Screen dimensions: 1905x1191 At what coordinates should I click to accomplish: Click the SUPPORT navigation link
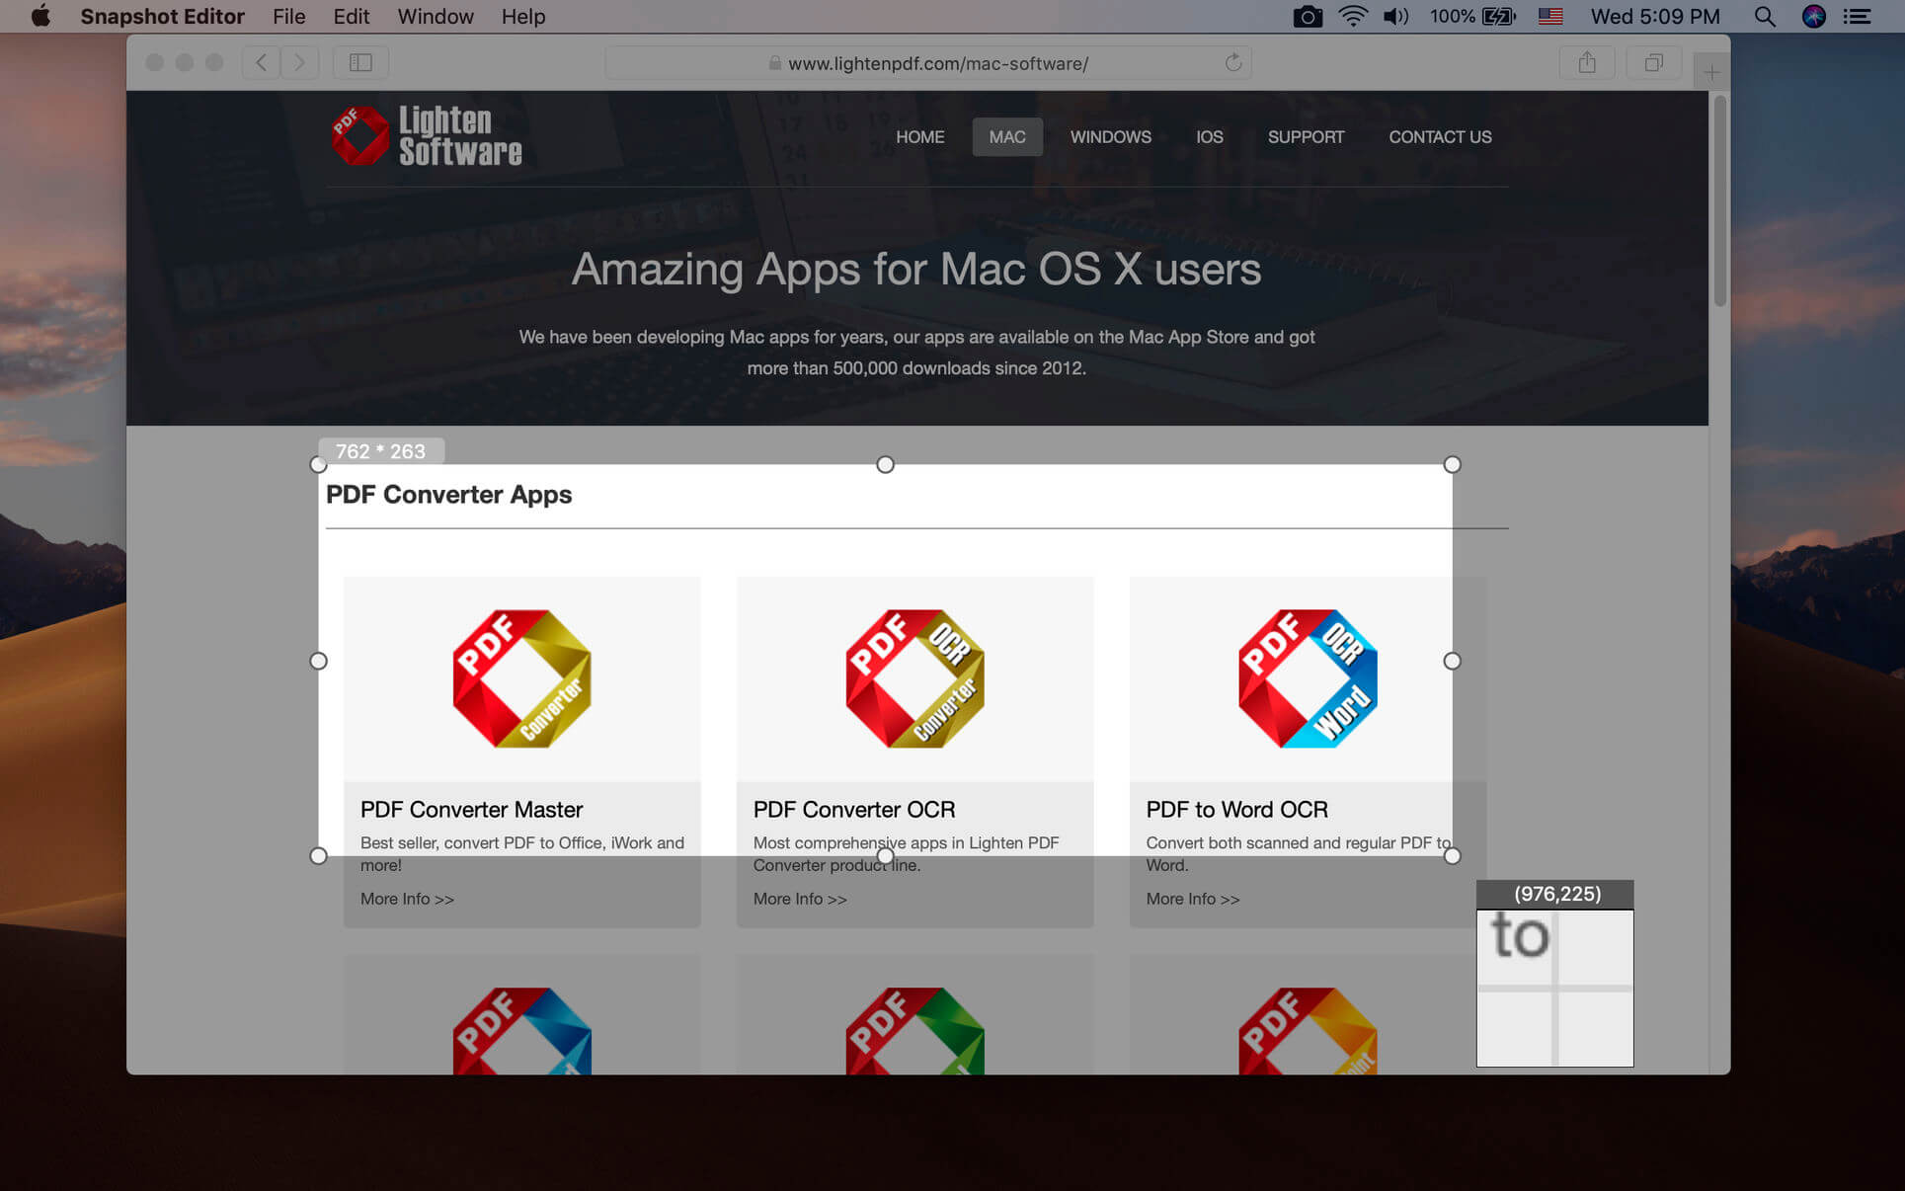[x=1306, y=137]
